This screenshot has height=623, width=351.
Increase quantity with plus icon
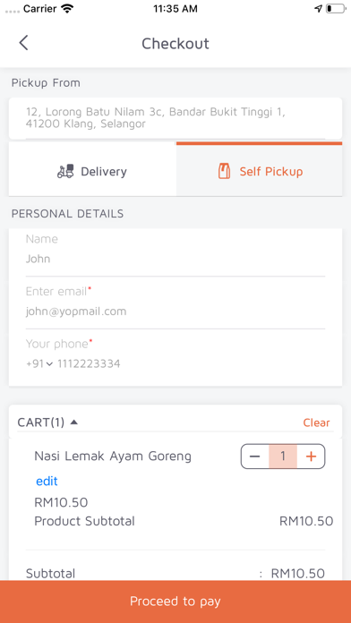point(311,457)
